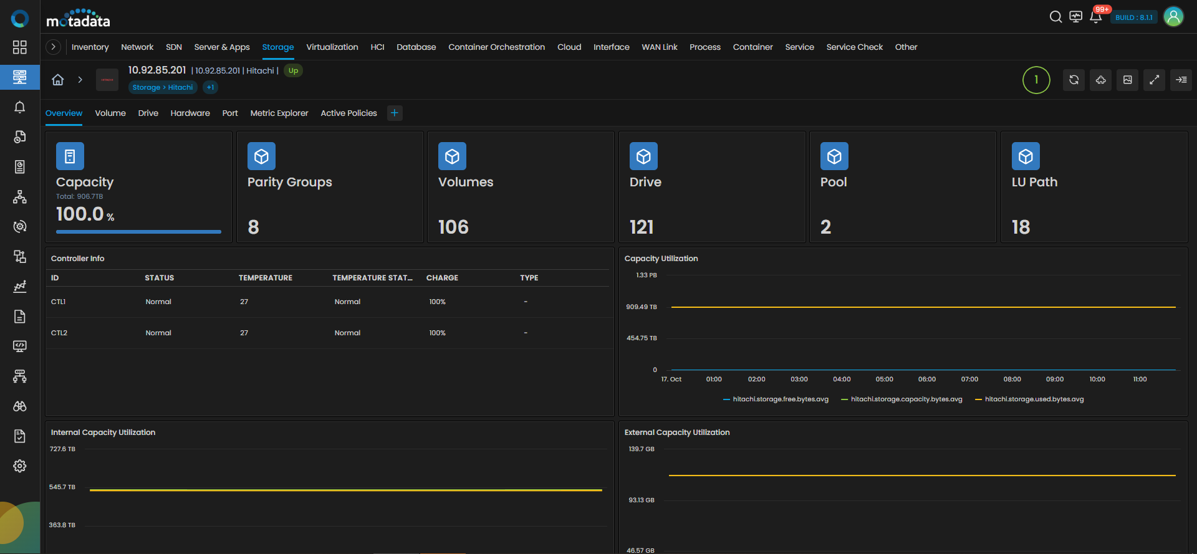Open topology icon in left sidebar

tap(20, 197)
